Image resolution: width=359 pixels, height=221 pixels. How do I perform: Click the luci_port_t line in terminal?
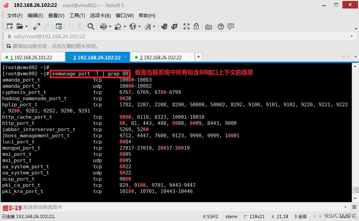[67, 142]
